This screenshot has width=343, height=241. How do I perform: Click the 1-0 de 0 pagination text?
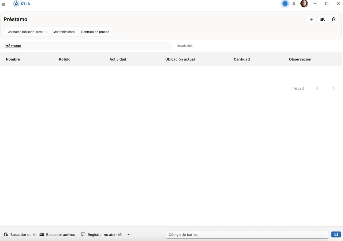click(x=298, y=89)
